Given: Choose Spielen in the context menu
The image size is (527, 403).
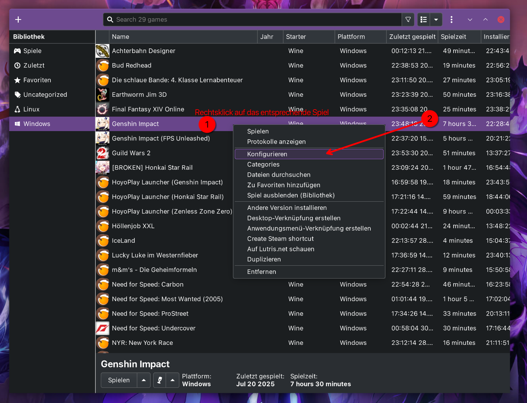Looking at the screenshot, I should 309,131.
